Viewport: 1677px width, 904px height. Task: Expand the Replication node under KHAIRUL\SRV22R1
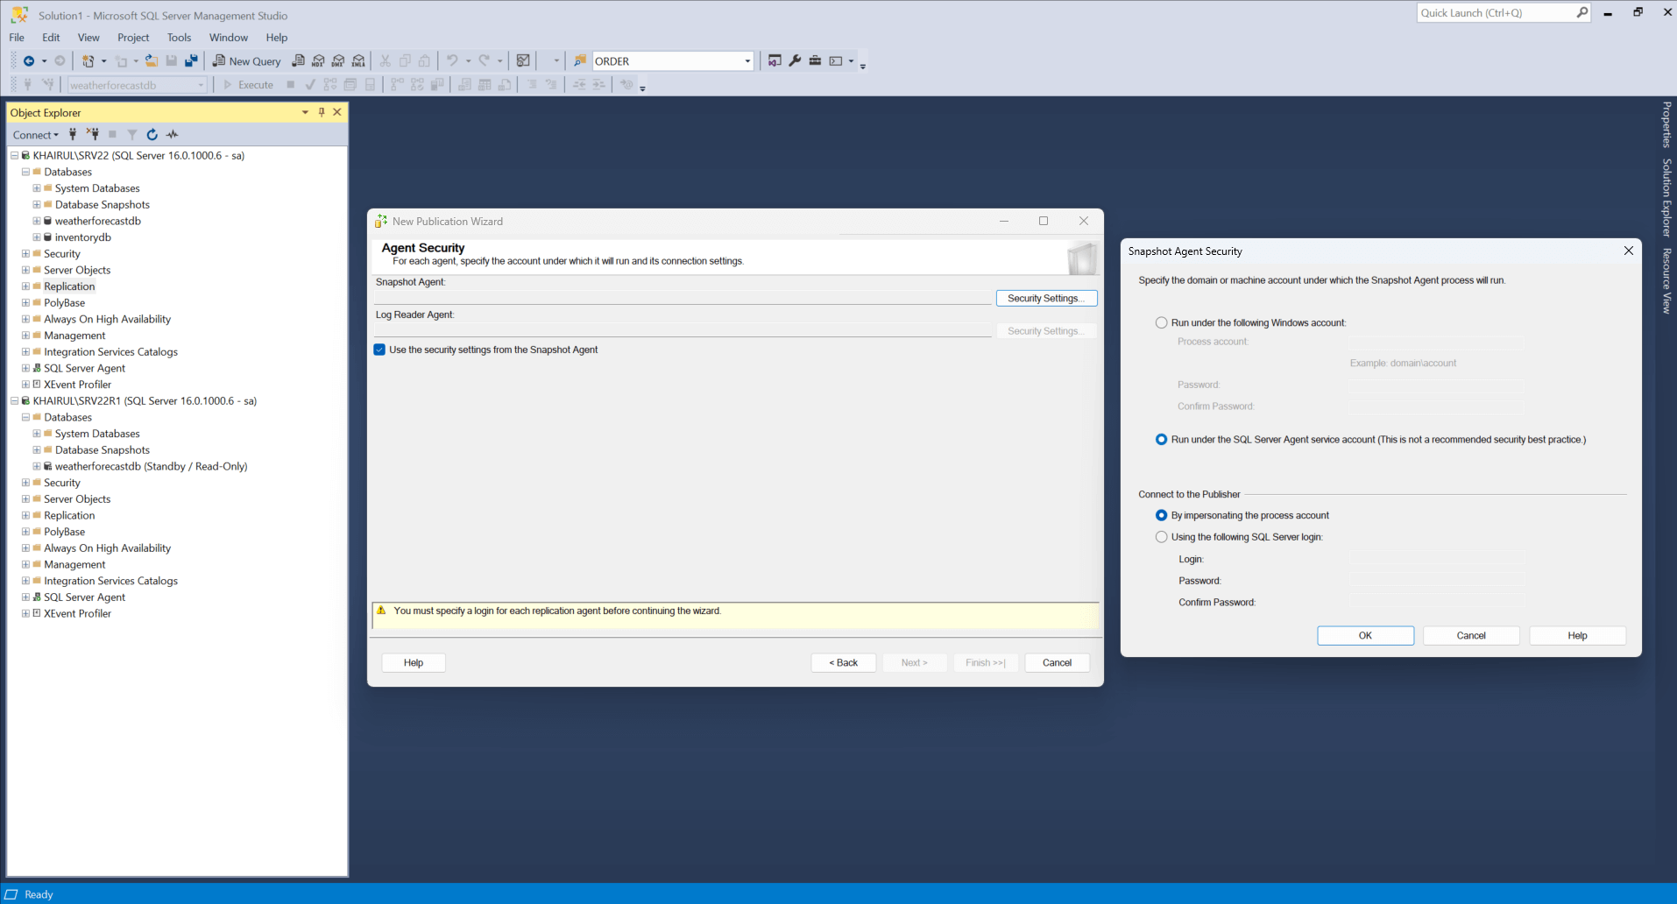[25, 516]
